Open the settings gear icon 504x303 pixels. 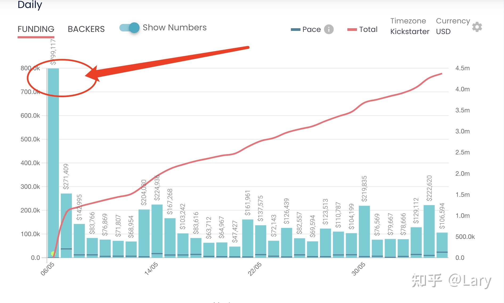[477, 27]
